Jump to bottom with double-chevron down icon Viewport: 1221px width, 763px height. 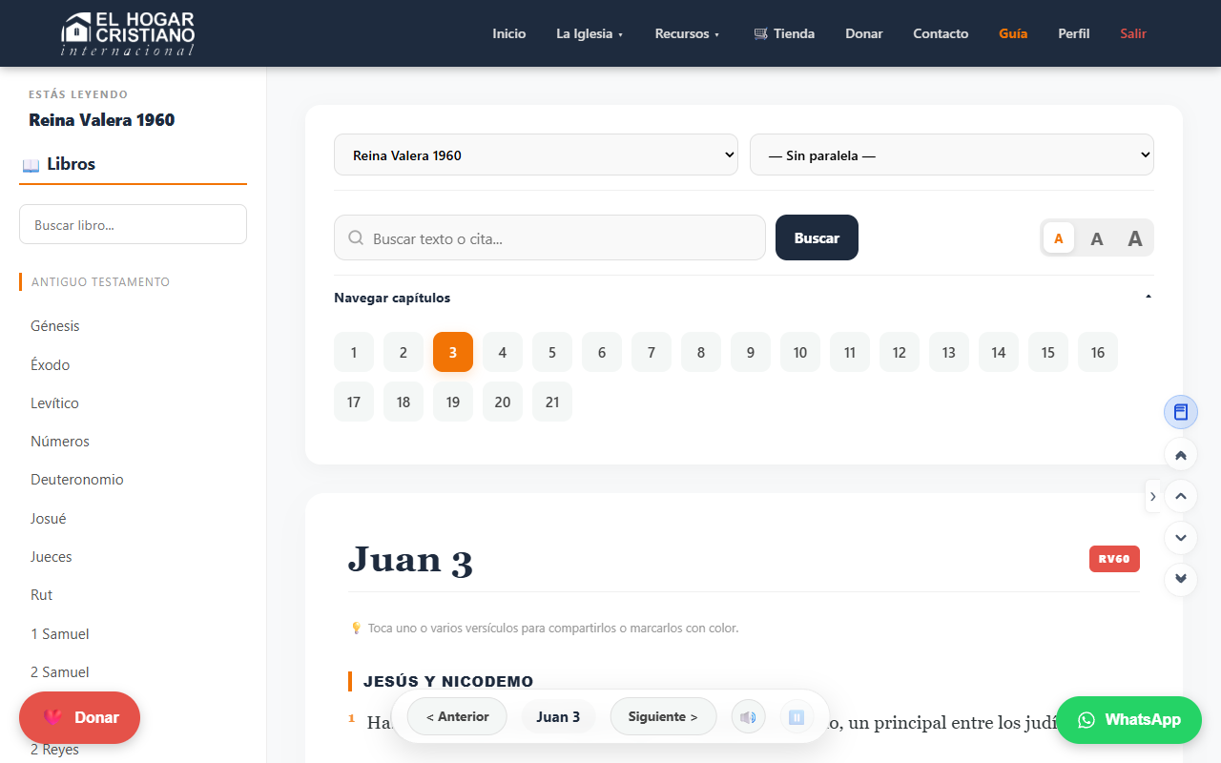[x=1181, y=579]
